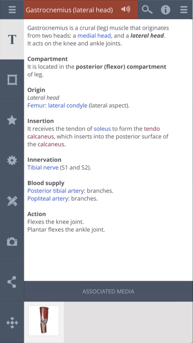Take a snapshot with camera icon
The height and width of the screenshot is (343, 193).
12,241
